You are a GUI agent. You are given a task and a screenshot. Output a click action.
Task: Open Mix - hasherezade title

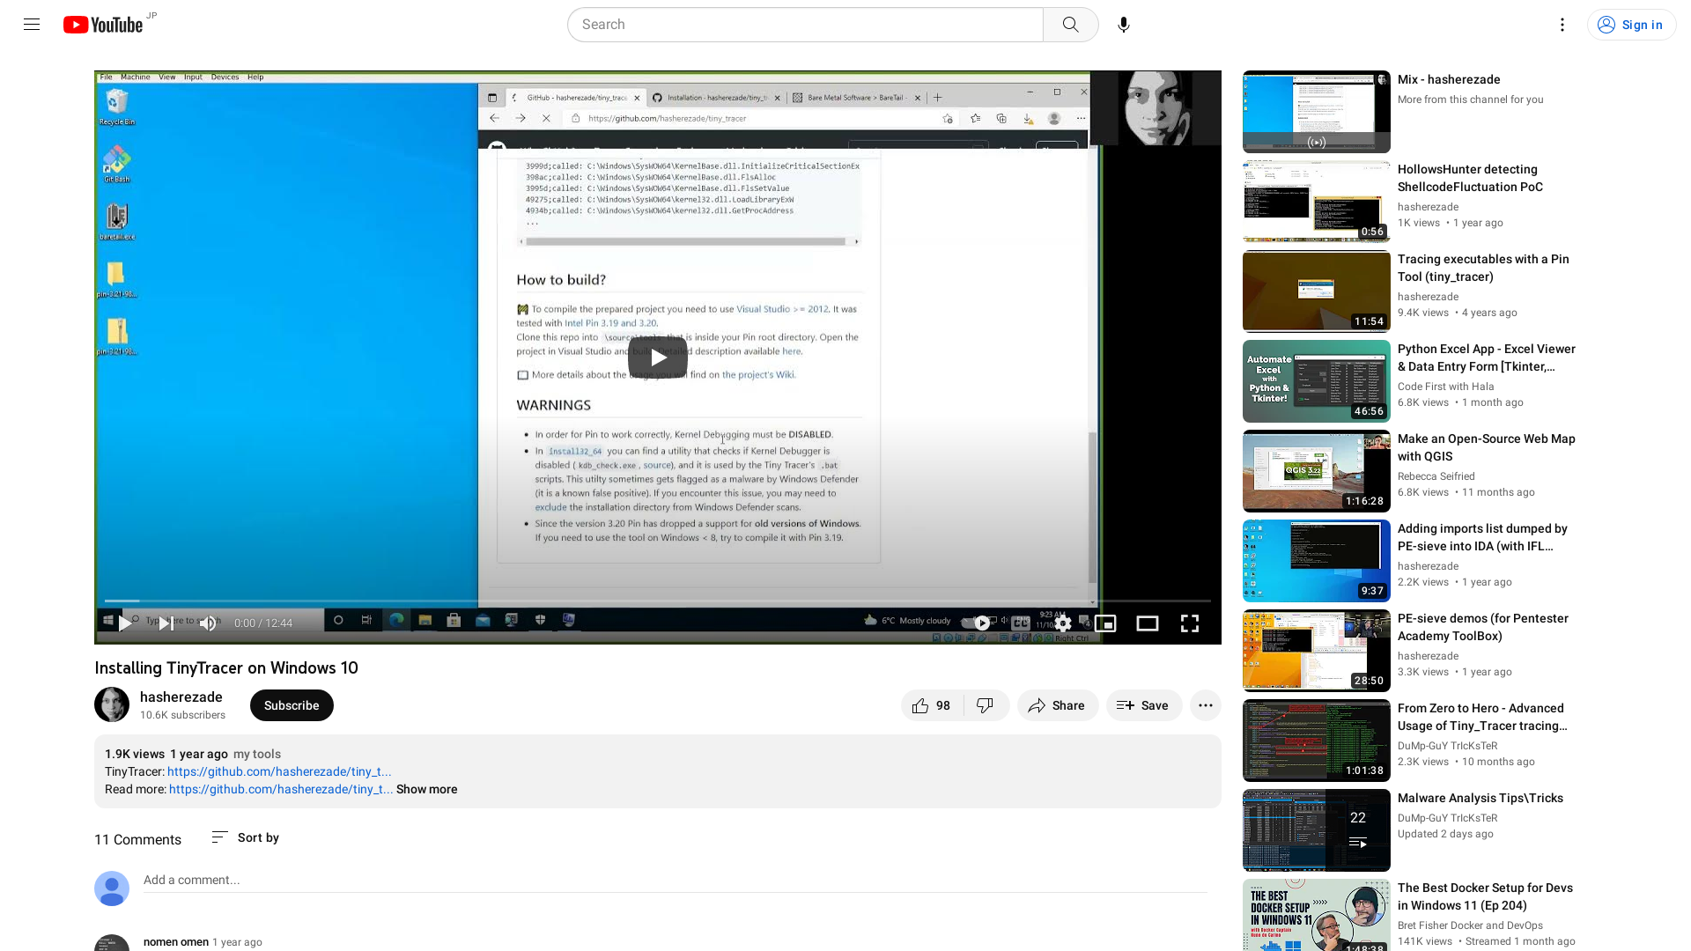tap(1449, 79)
